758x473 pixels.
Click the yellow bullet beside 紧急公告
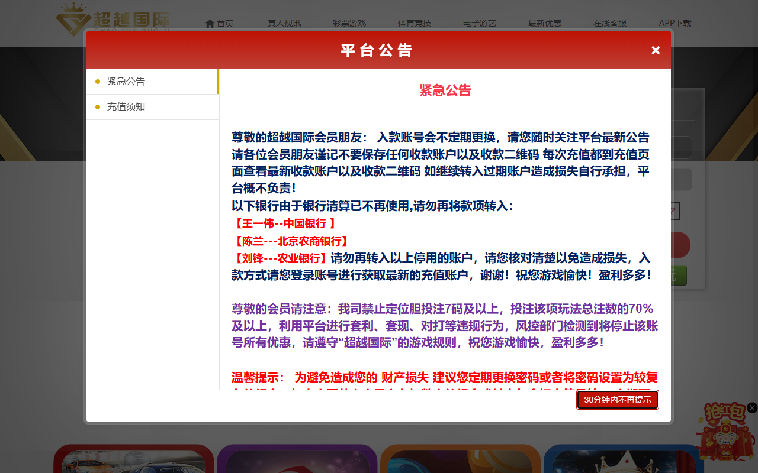[x=98, y=82]
